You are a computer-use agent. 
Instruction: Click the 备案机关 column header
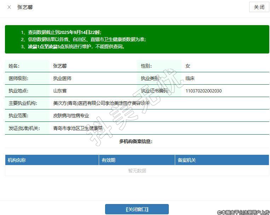click(x=187, y=160)
